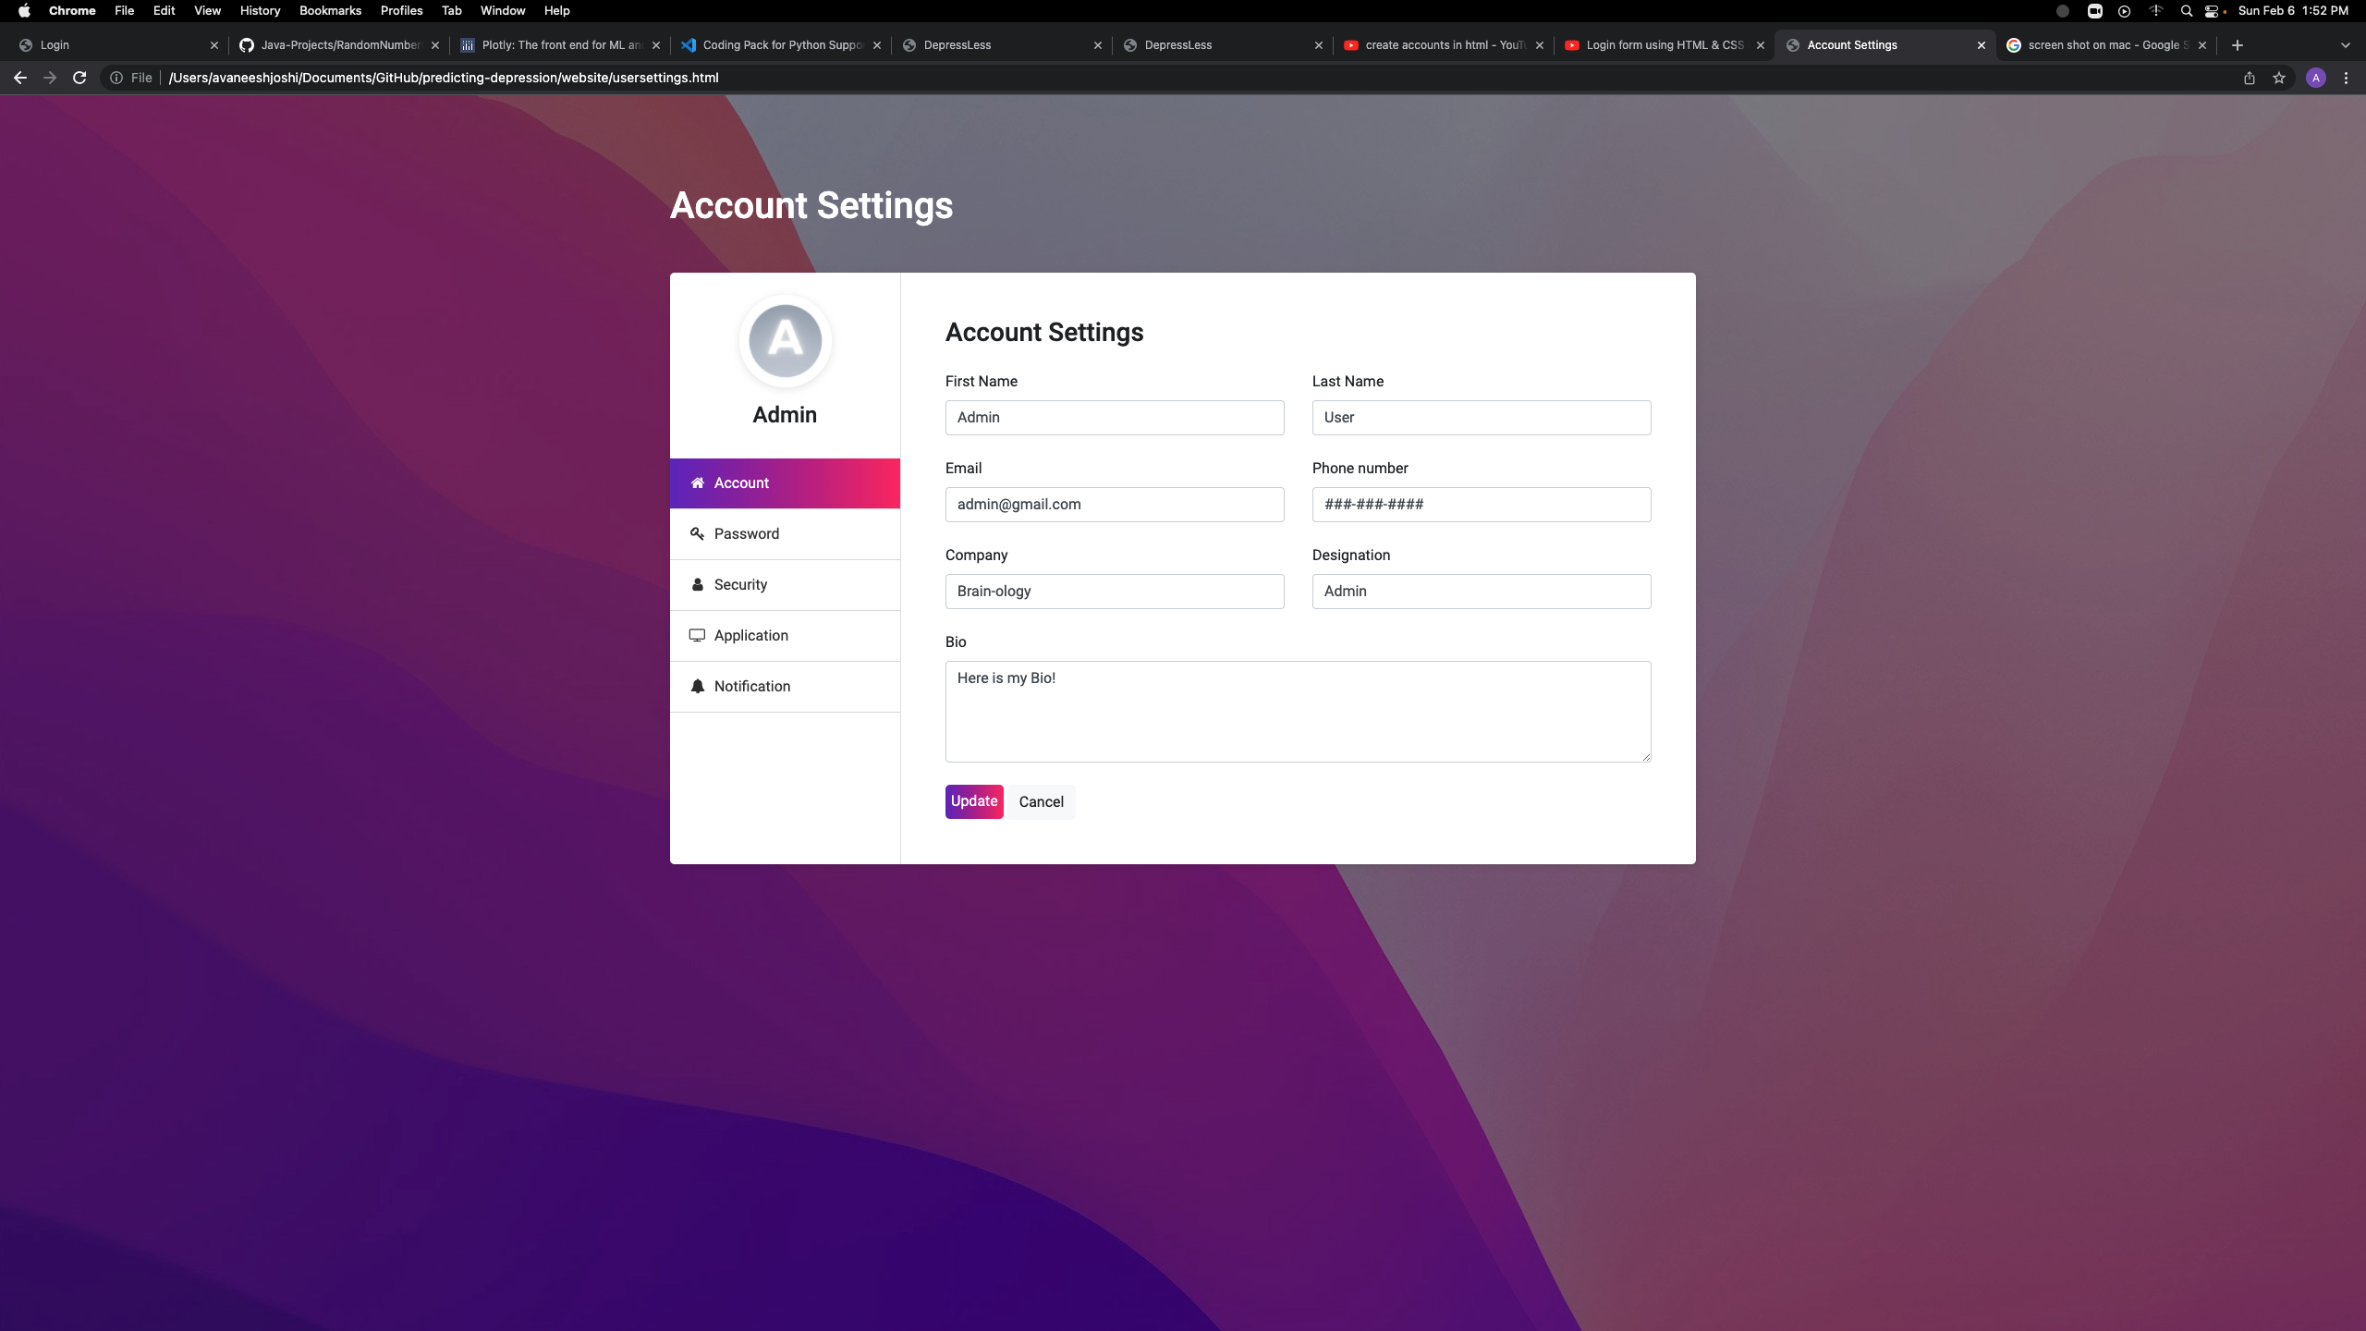Bookmark this page with star icon
The image size is (2366, 1331).
2279,78
